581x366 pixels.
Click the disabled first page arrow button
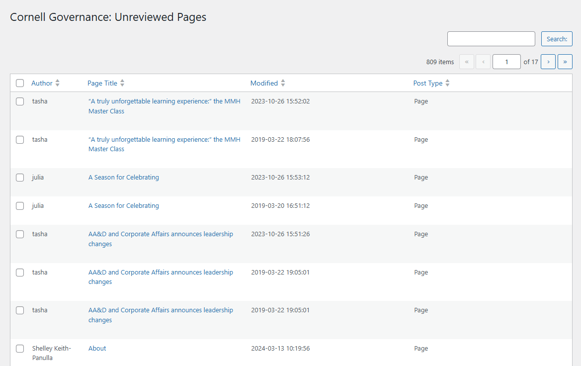pyautogui.click(x=467, y=62)
